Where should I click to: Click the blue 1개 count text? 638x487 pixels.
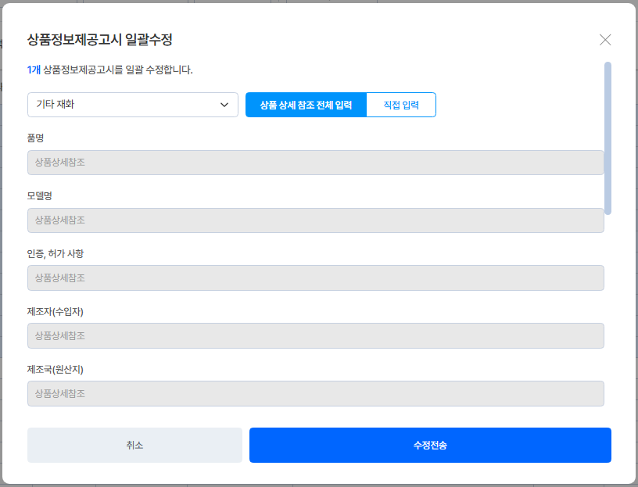tap(34, 70)
